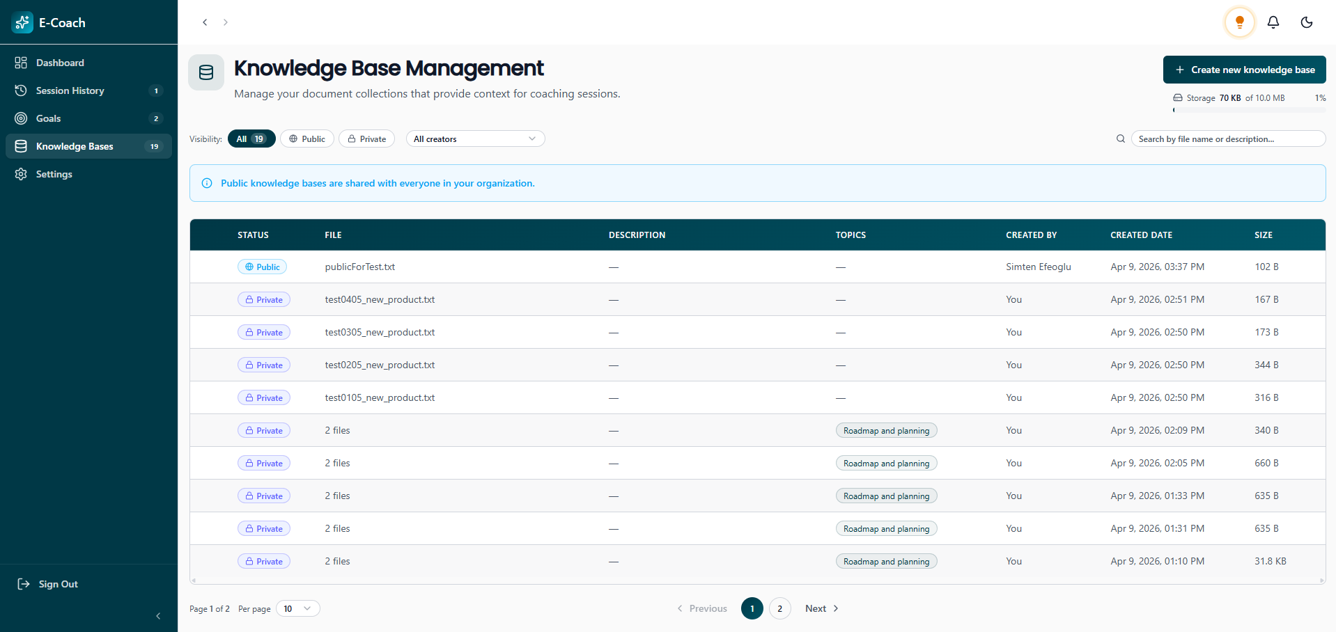Open Dashboard in the sidebar

click(x=88, y=63)
